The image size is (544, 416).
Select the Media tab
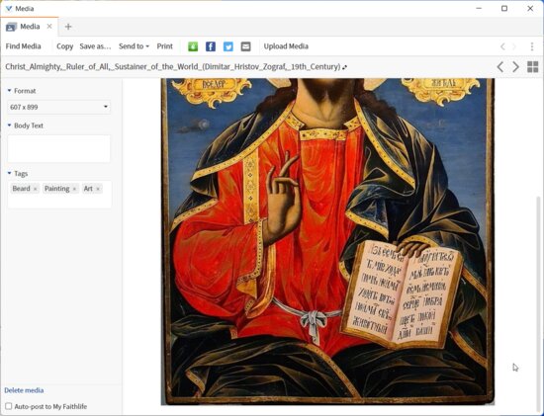tap(30, 27)
